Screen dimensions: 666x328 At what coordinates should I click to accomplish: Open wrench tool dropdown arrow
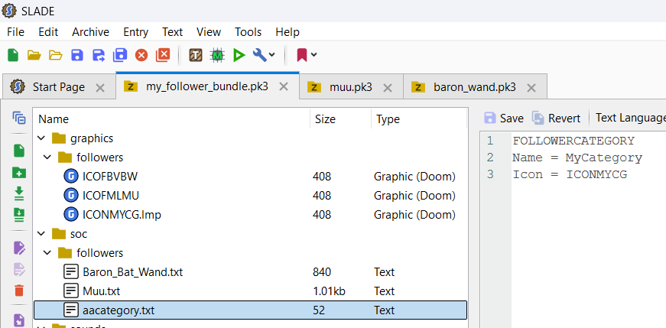click(272, 55)
